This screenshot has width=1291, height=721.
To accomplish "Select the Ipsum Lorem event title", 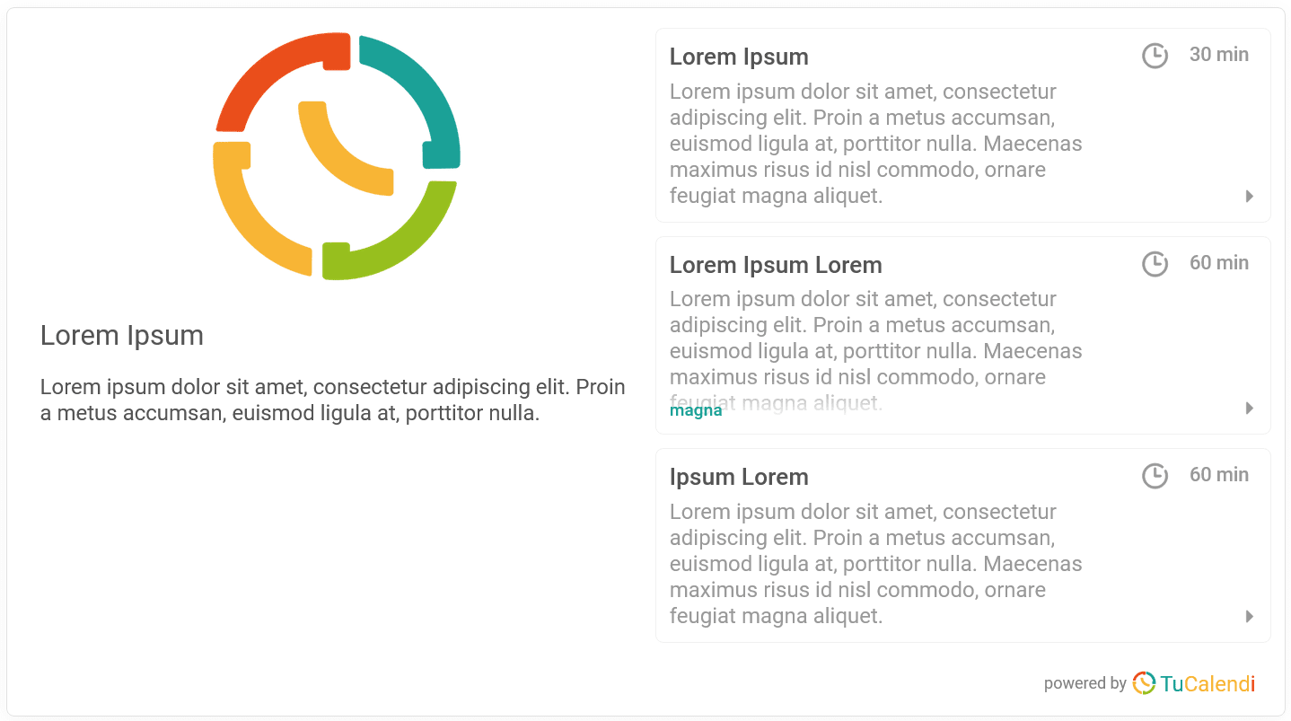I will coord(739,477).
